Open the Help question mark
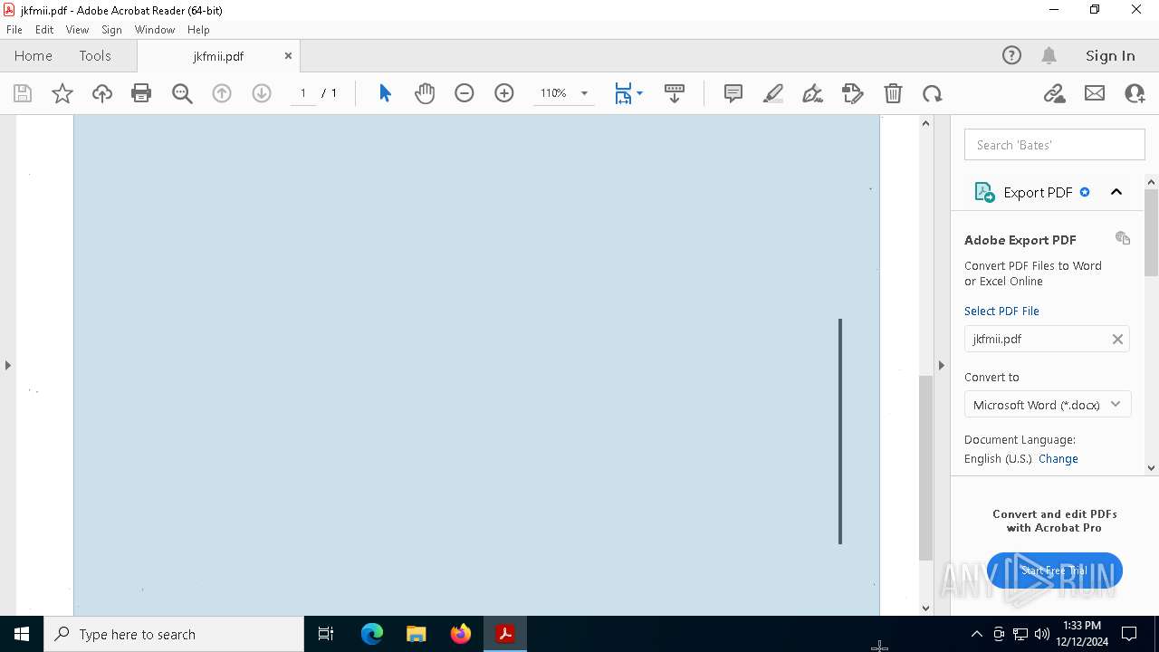1159x652 pixels. [x=1011, y=55]
